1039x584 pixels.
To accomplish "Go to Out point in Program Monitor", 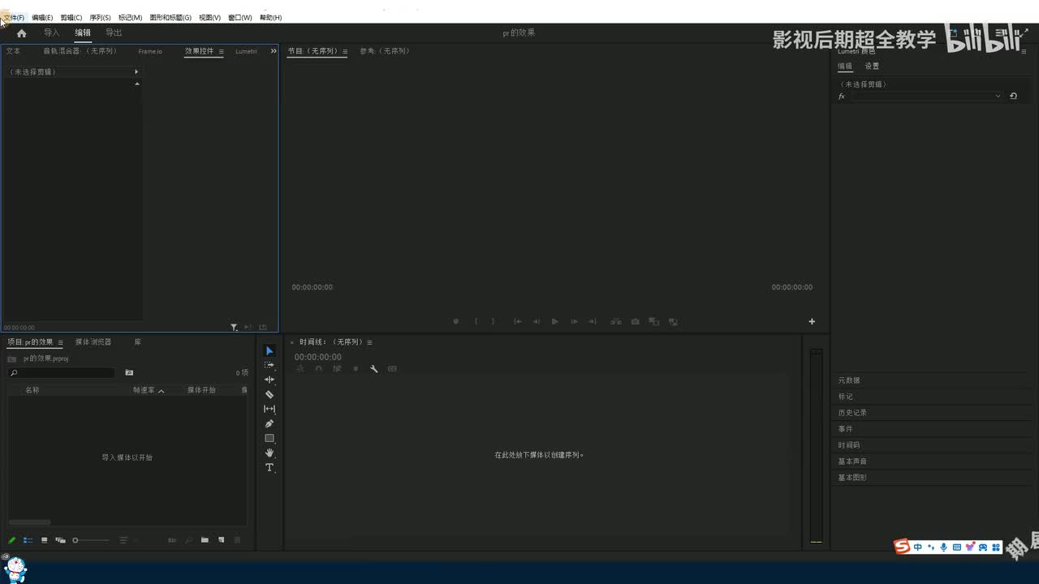I will (593, 321).
